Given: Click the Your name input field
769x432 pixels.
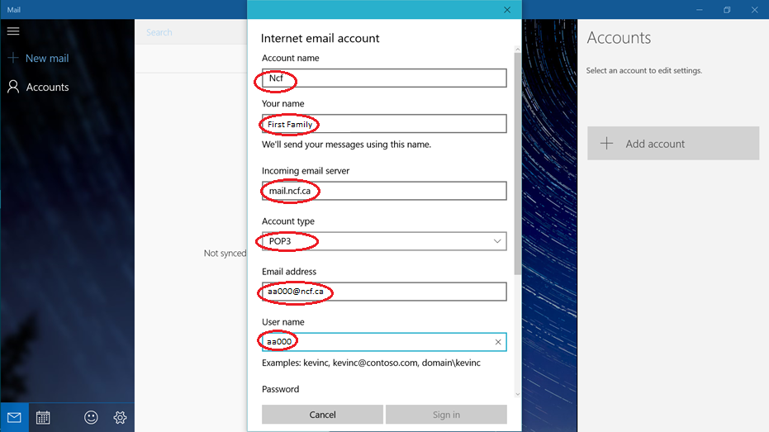Looking at the screenshot, I should click(x=384, y=124).
